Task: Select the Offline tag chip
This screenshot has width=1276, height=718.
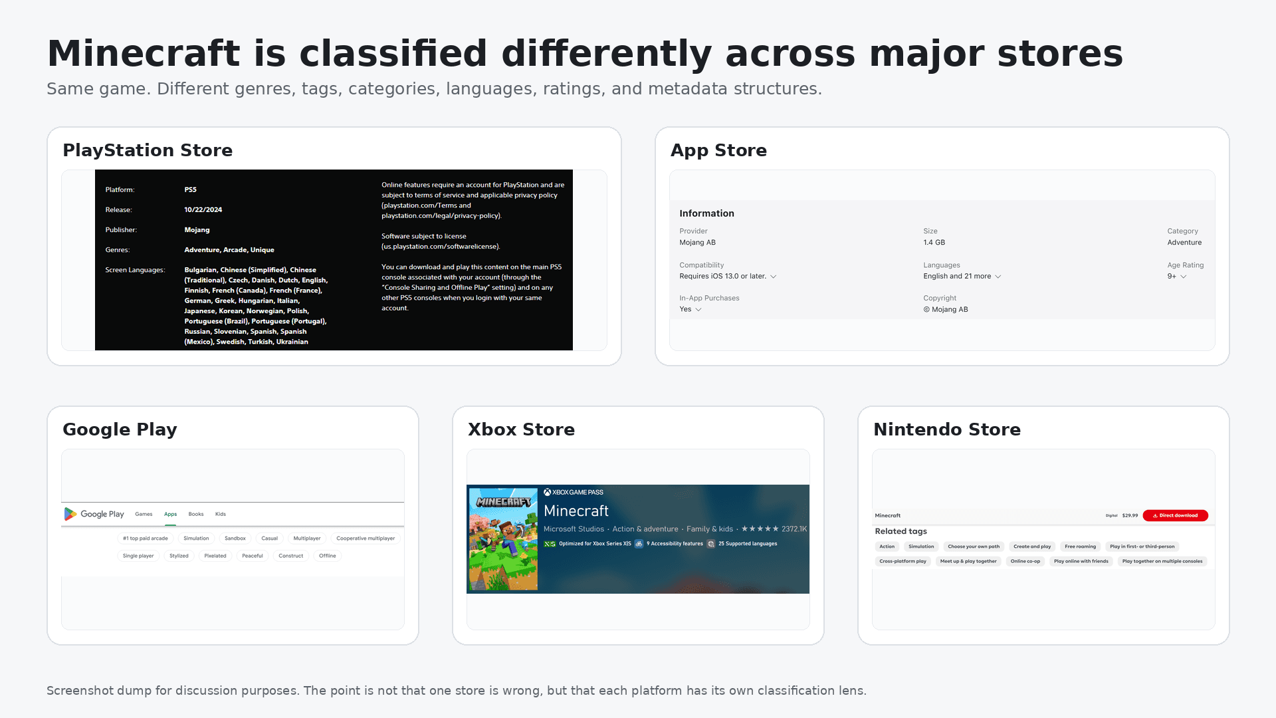Action: (328, 556)
